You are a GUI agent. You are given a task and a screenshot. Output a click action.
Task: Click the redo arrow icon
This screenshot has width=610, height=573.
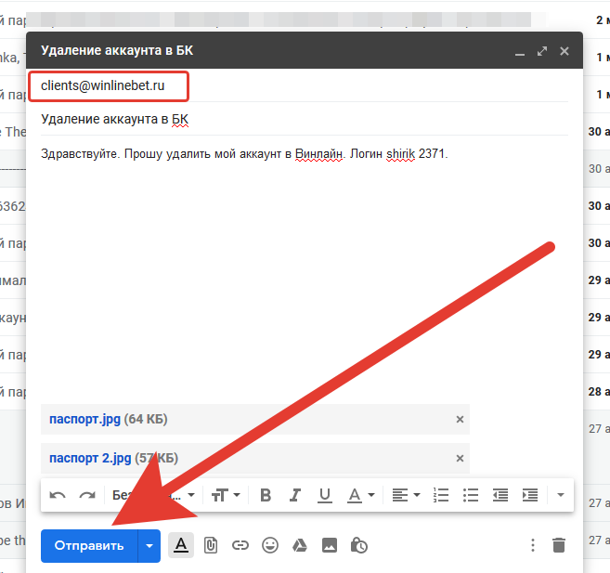pos(87,495)
